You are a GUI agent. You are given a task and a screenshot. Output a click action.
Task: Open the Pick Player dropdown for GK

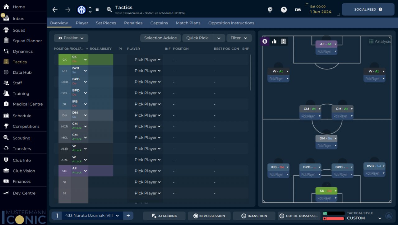point(147,60)
